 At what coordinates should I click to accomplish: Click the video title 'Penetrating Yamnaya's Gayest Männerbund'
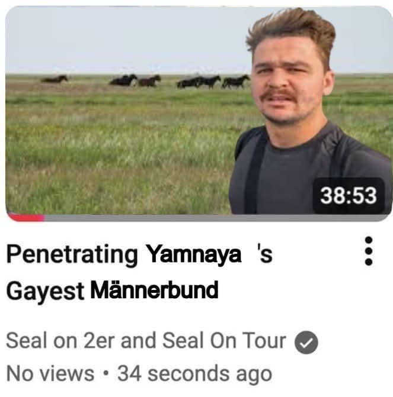[x=139, y=272]
